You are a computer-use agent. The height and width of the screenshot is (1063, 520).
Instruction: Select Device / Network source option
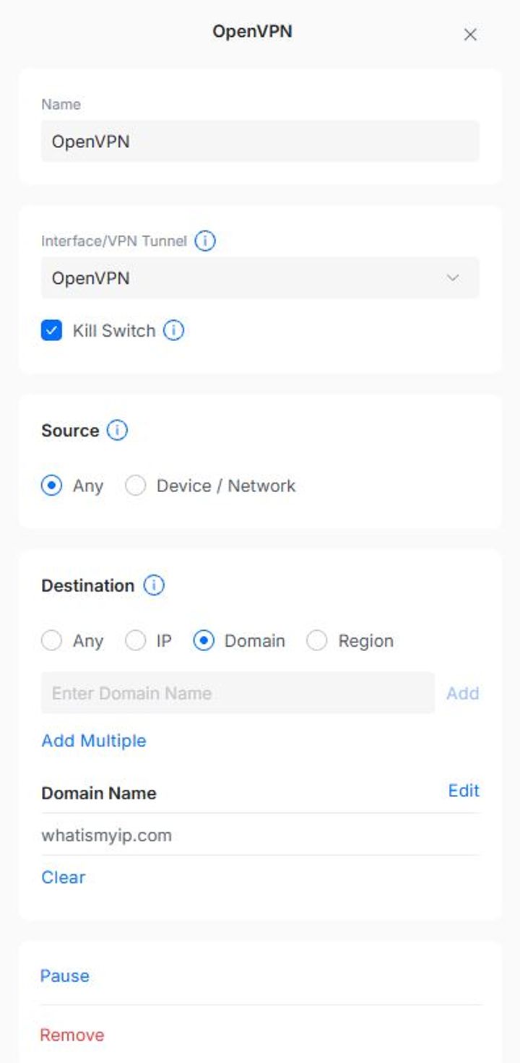point(136,486)
